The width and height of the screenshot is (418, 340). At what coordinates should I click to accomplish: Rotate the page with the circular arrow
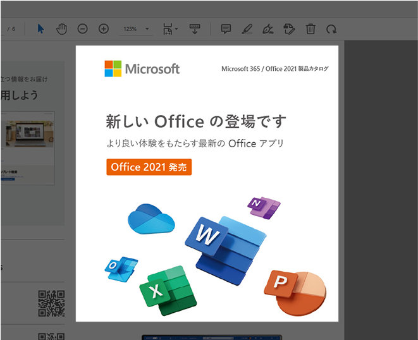point(331,29)
